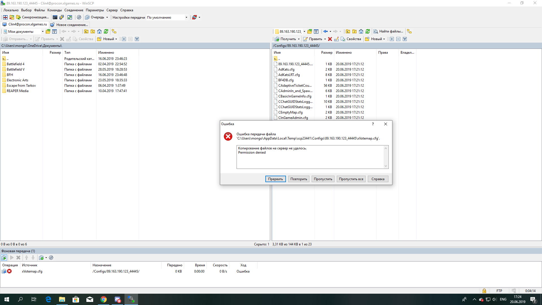Toggle the queue list view icon
Screen dimensions: 542x305
pyautogui.click(x=4, y=258)
